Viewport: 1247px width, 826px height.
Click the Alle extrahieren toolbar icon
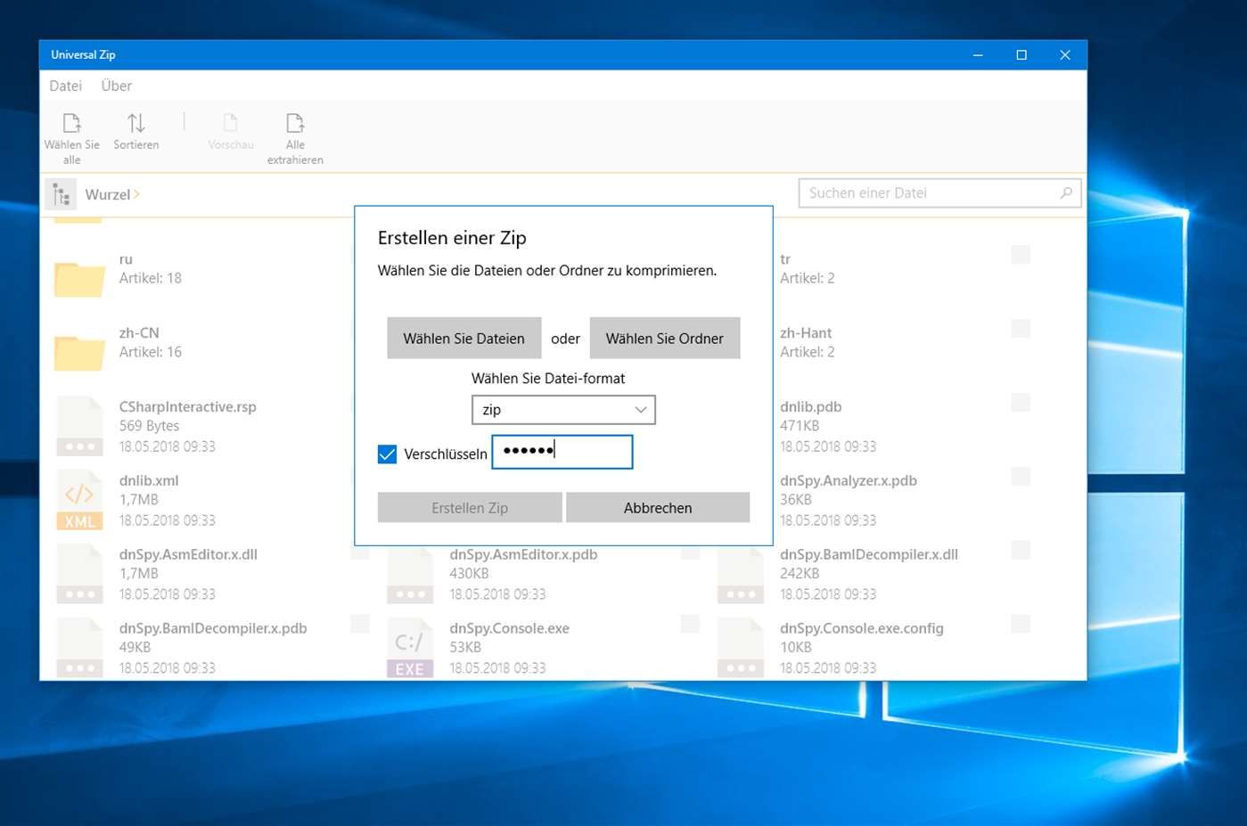click(x=295, y=123)
